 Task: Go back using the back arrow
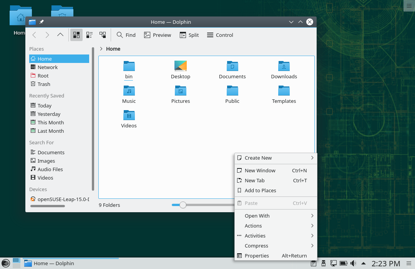click(34, 35)
